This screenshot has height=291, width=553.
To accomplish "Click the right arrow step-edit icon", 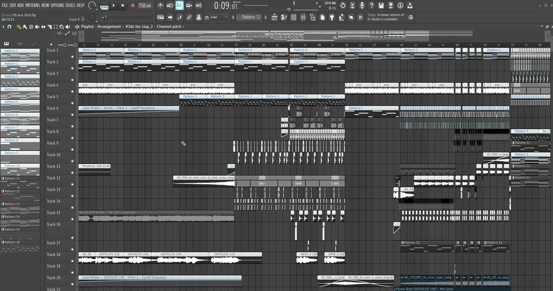I will point(170,17).
